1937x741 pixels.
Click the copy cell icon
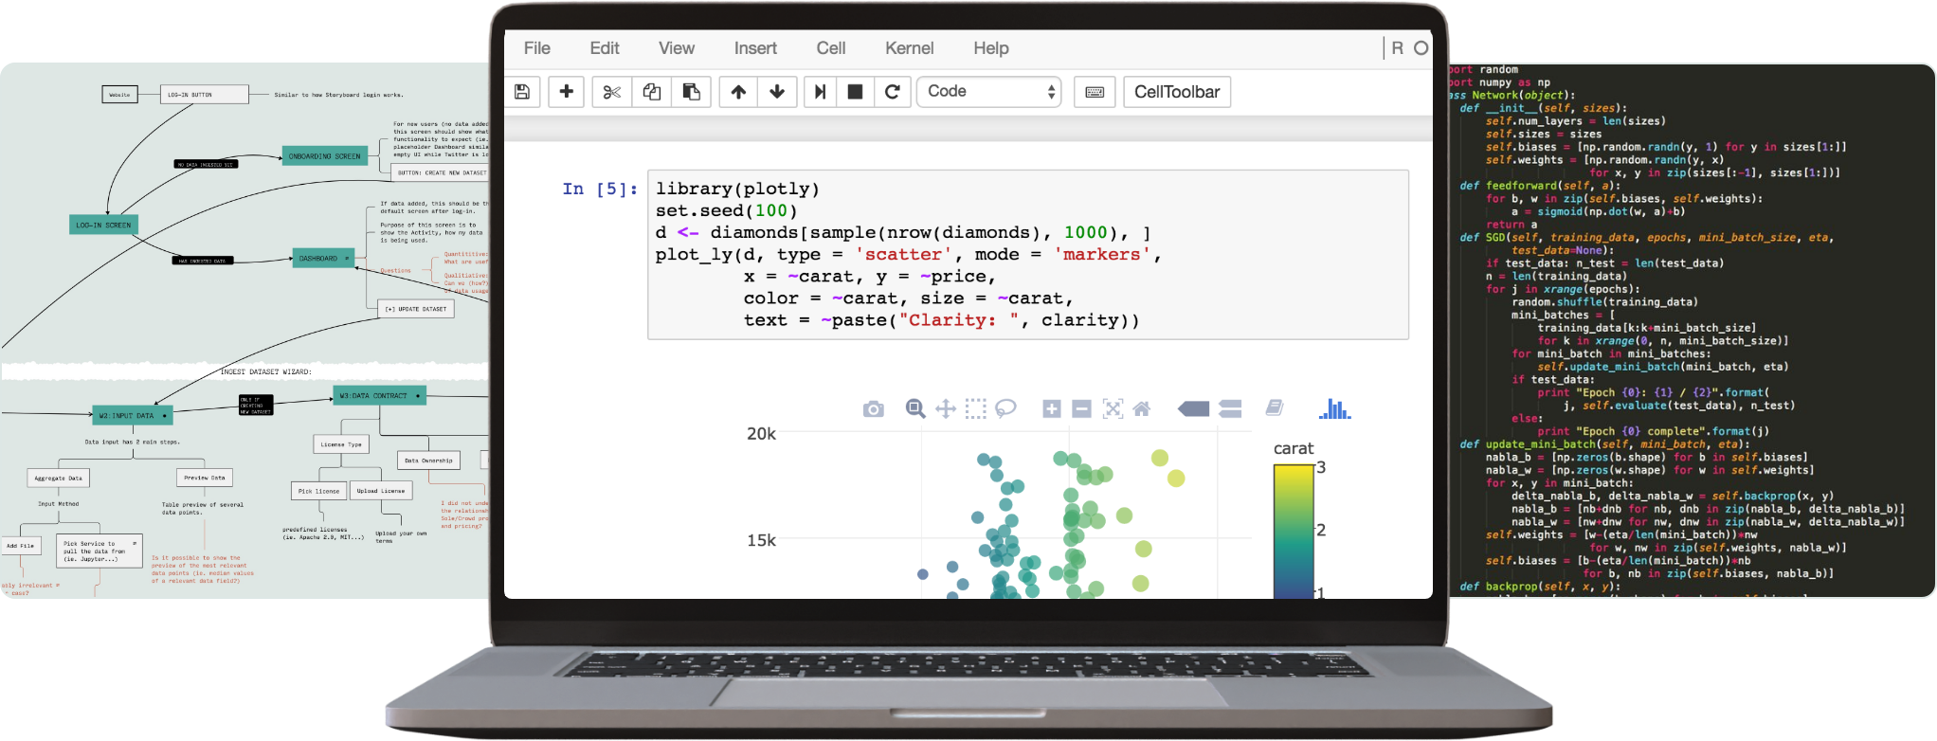click(652, 92)
